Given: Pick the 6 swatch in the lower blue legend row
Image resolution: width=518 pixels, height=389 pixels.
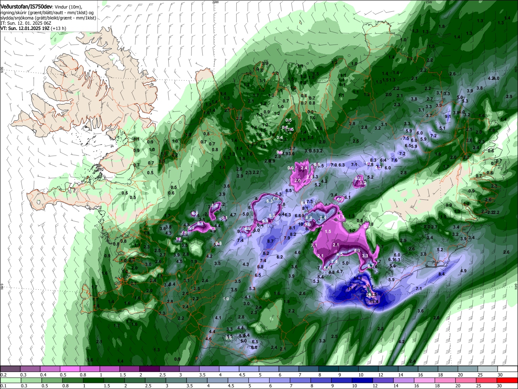Looking at the screenshot, I should 280,380.
